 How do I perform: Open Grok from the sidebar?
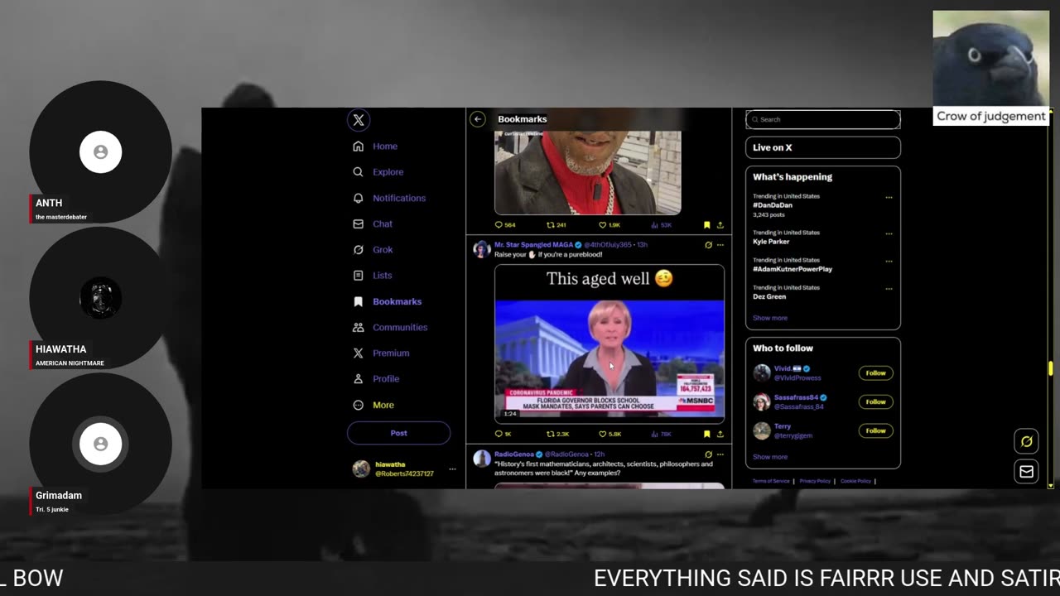click(373, 249)
